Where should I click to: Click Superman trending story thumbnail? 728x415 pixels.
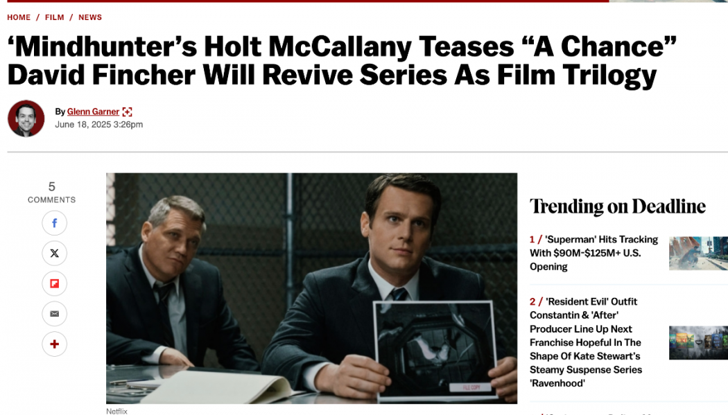698,253
